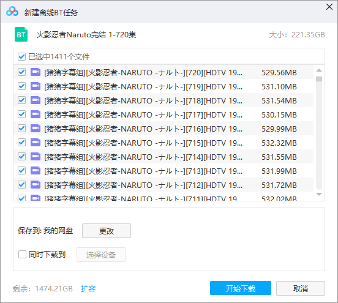
Task: Select the episode [714] file name
Action: [x=143, y=157]
